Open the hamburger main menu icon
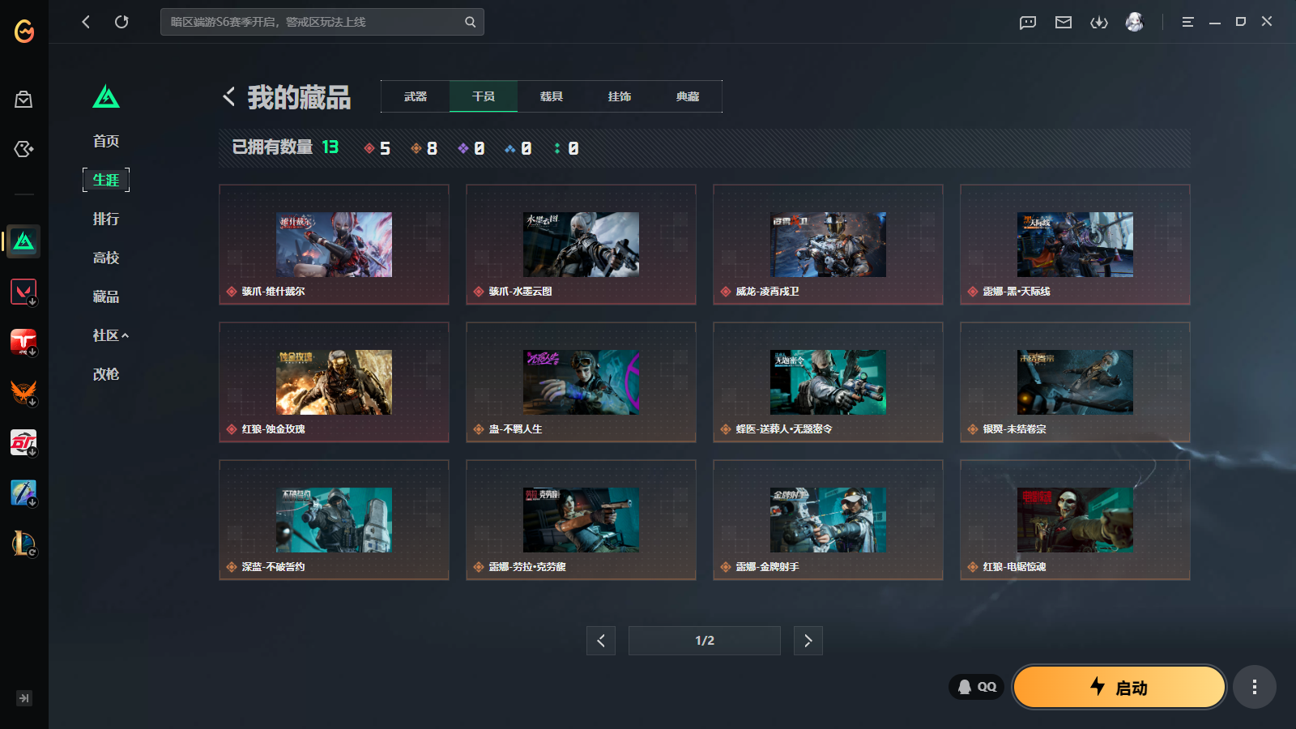 tap(1187, 22)
